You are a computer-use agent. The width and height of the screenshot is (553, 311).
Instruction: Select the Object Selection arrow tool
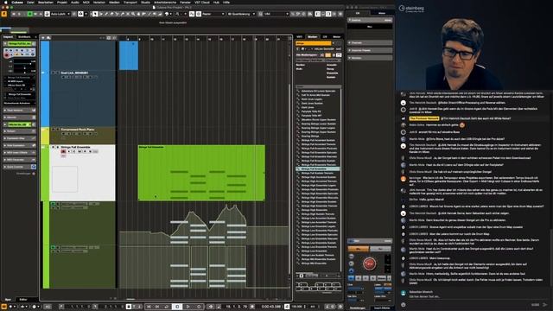[95, 14]
